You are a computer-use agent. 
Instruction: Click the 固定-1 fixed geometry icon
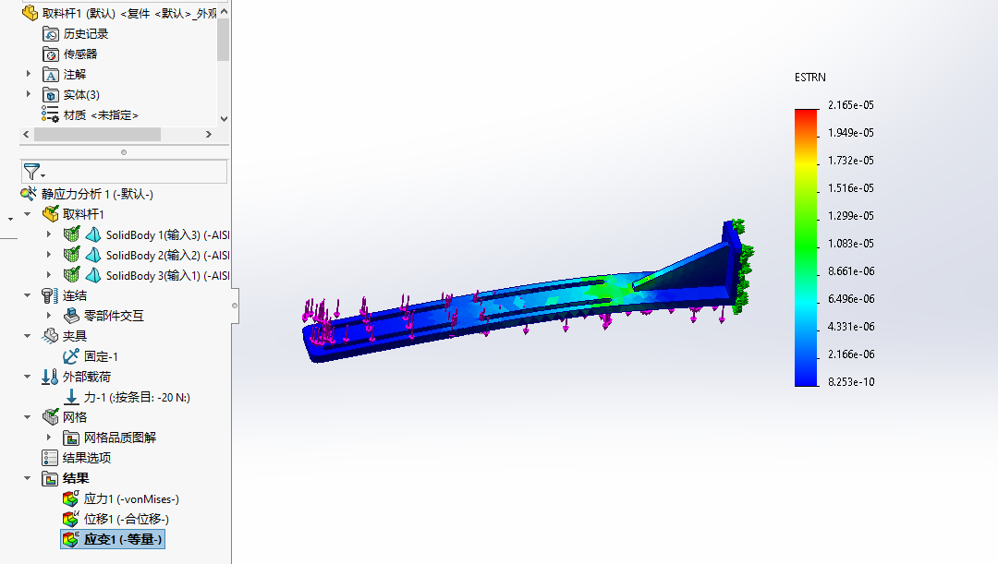point(71,356)
